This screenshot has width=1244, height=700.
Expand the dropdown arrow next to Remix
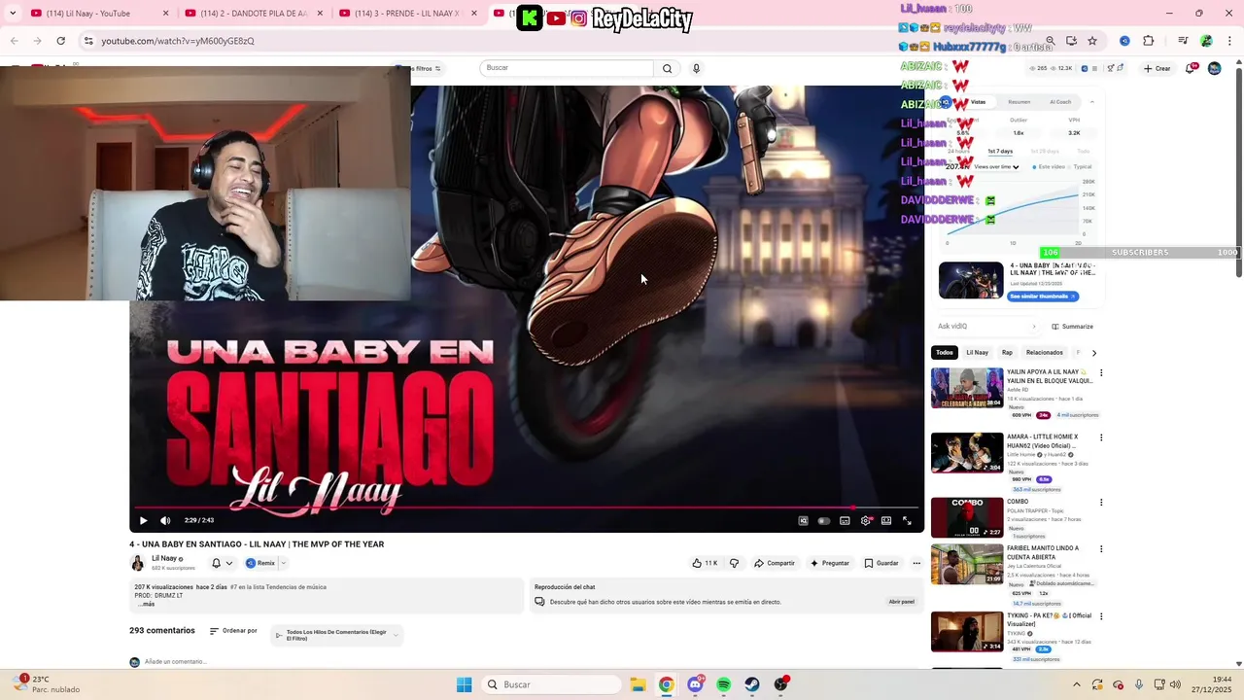tap(284, 563)
